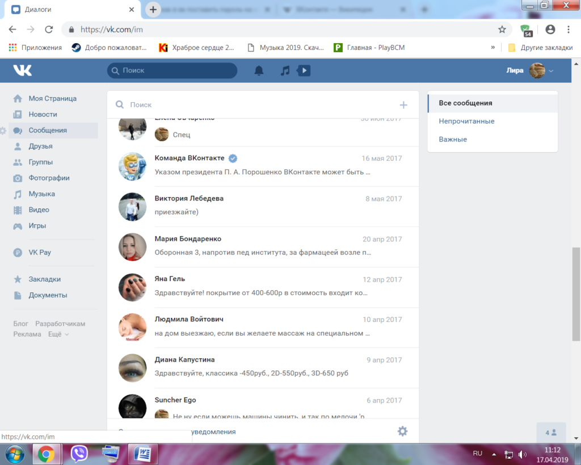Reload the page in Chrome
The height and width of the screenshot is (465, 581).
pos(49,30)
